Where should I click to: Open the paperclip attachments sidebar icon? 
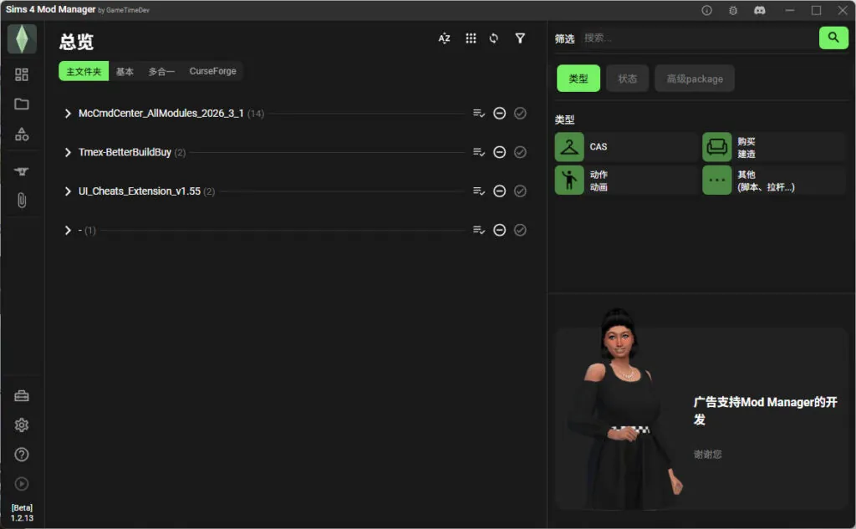[x=22, y=201]
